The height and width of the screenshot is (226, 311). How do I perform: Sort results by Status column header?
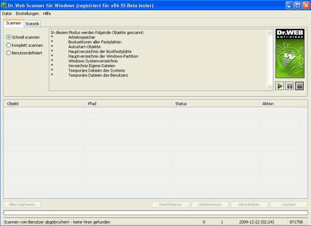(x=216, y=104)
